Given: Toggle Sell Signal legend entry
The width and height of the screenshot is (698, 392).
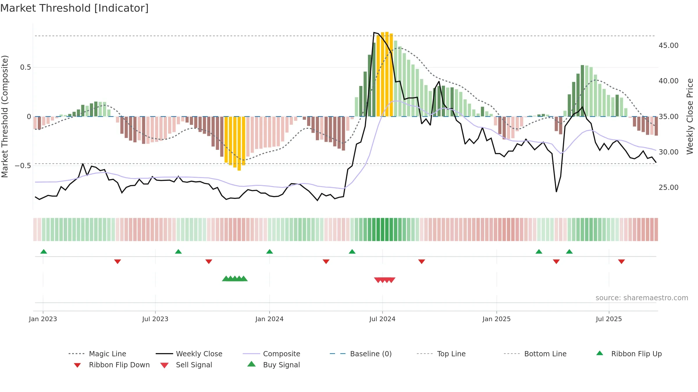Looking at the screenshot, I should coord(186,365).
